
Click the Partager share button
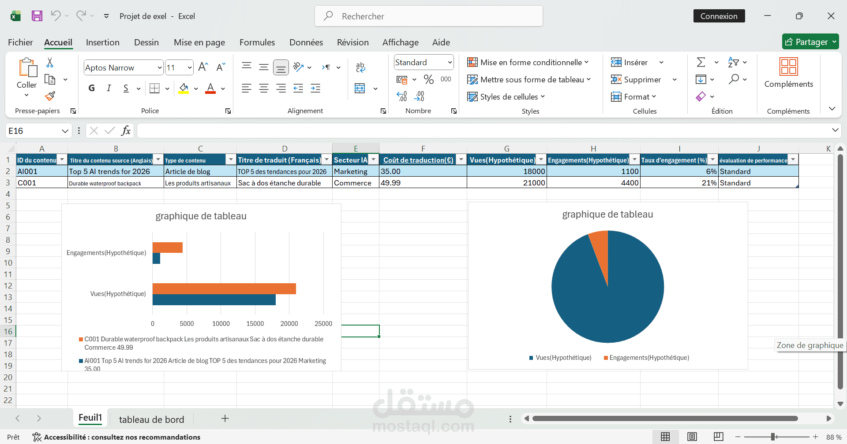click(x=810, y=42)
